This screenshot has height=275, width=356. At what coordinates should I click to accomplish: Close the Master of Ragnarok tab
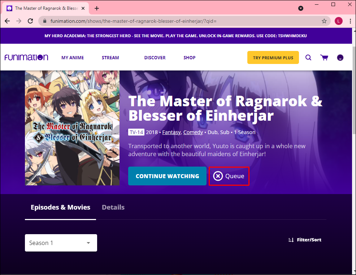point(83,8)
